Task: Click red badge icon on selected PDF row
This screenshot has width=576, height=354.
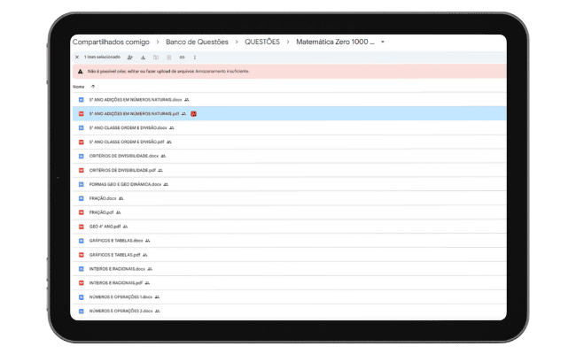Action: 193,114
